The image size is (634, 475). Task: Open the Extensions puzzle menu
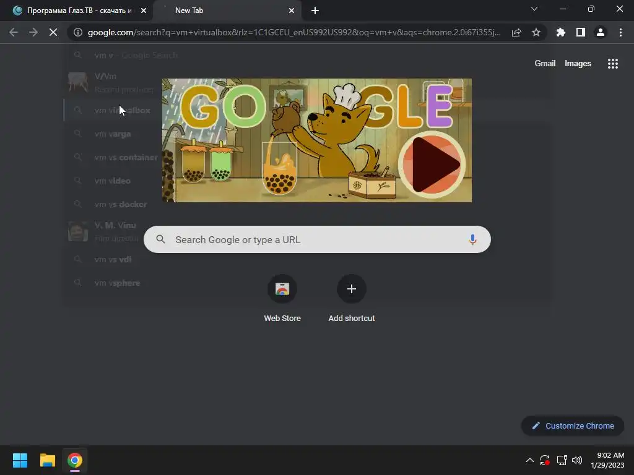[x=561, y=32]
